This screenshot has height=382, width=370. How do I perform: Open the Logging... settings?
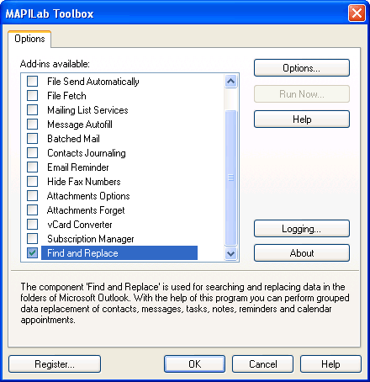click(302, 229)
